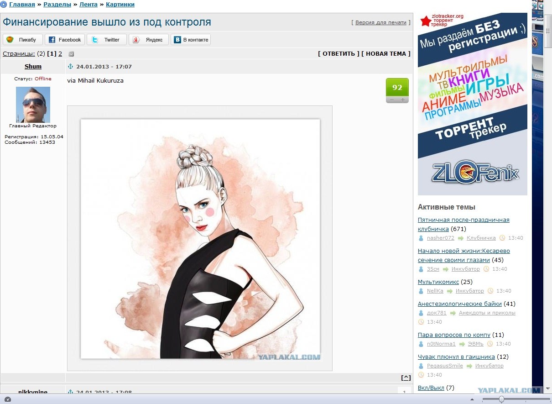Open the small grey dropdown icon beside page numbers
This screenshot has width=552, height=404.
[71, 54]
